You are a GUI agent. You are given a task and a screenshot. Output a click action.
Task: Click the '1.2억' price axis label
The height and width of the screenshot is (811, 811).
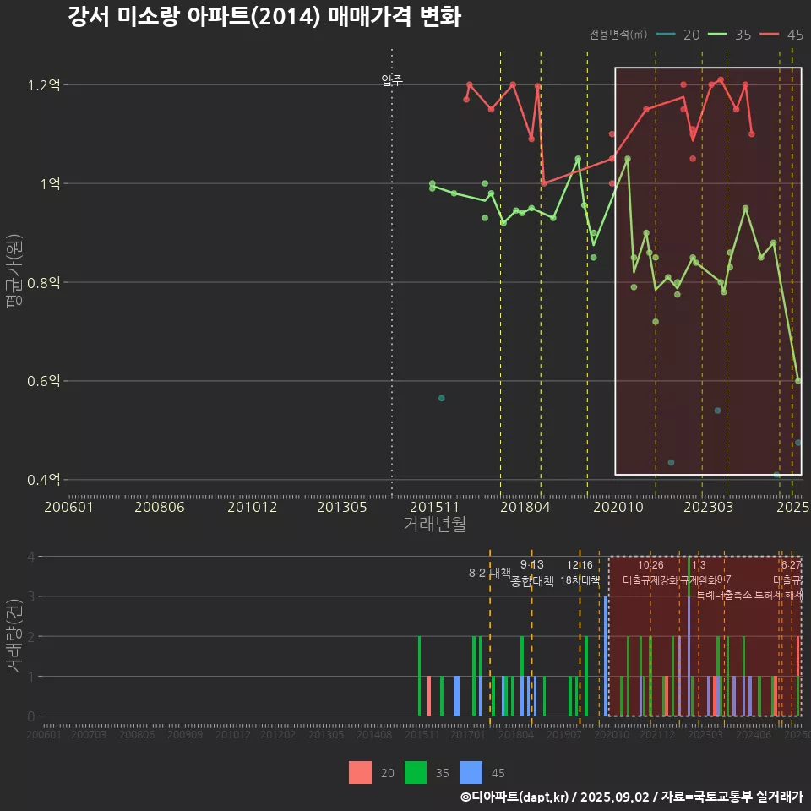[44, 84]
